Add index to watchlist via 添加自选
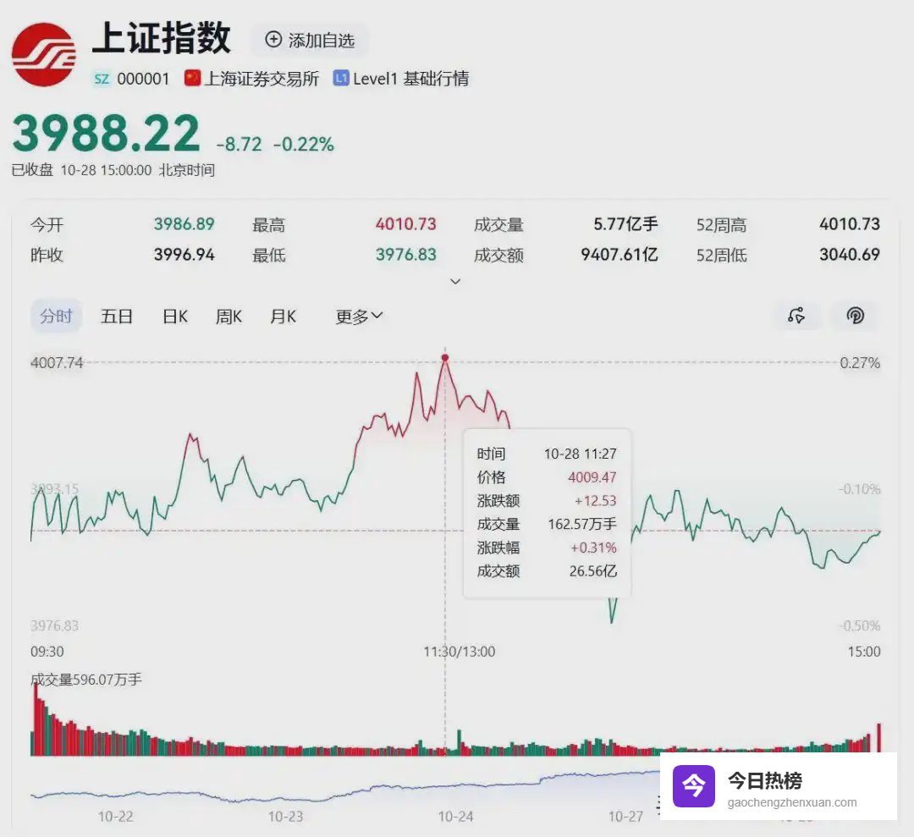The image size is (914, 837). (310, 40)
